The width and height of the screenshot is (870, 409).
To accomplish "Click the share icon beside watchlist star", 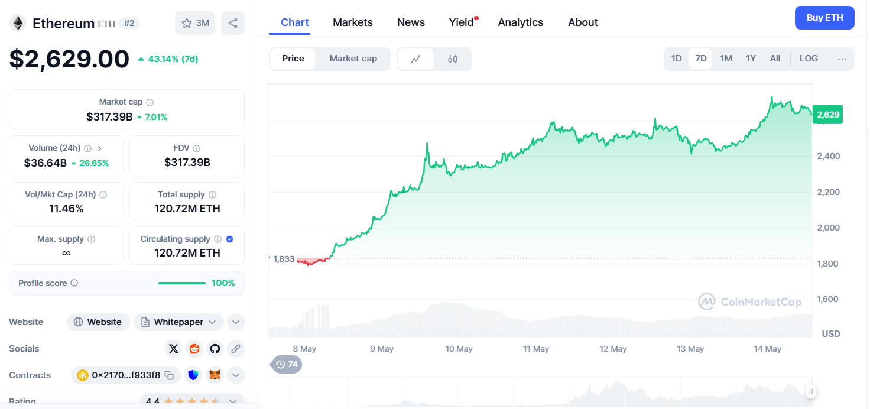I will pos(233,23).
